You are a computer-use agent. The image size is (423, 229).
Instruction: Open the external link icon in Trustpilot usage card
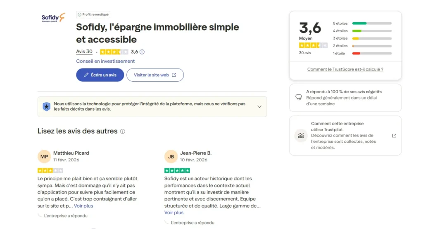pos(394,135)
